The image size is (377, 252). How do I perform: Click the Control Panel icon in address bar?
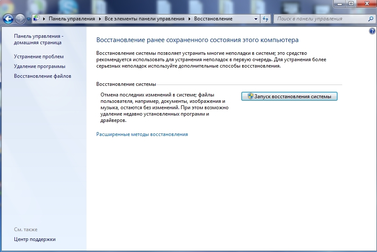click(x=36, y=18)
